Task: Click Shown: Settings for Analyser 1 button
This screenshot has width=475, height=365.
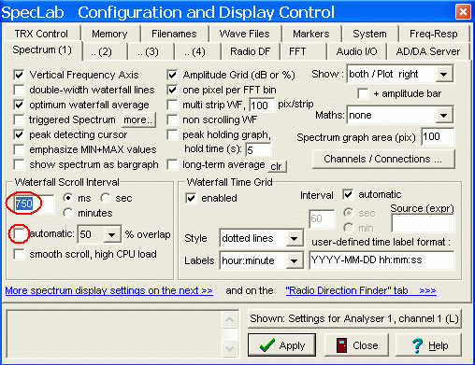Action: point(354,318)
